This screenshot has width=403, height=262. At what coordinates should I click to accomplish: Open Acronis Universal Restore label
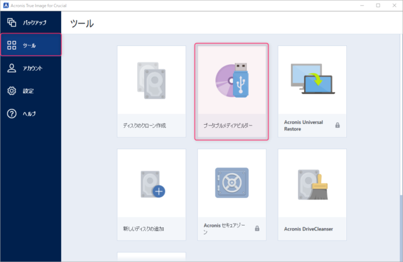point(304,125)
